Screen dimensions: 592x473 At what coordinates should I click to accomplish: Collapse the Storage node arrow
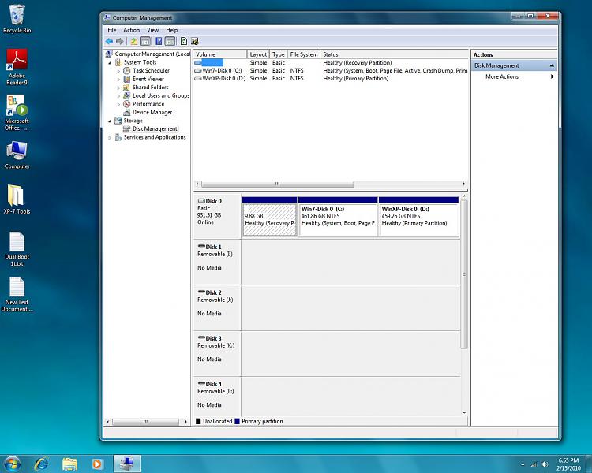pyautogui.click(x=110, y=121)
